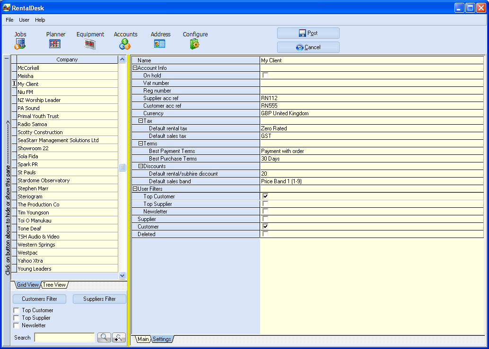489x349 pixels.
Task: Collapse the Discounts group
Action: point(140,166)
